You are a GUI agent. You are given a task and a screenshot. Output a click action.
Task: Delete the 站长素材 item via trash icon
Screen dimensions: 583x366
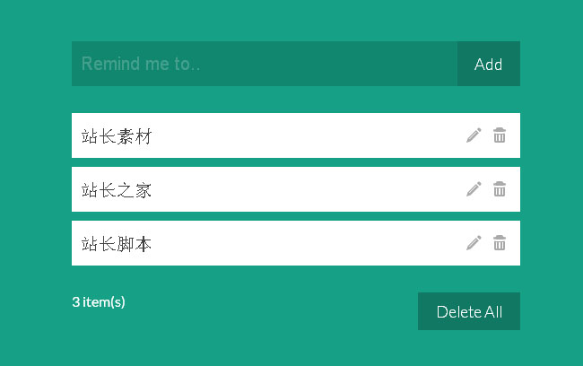[500, 135]
